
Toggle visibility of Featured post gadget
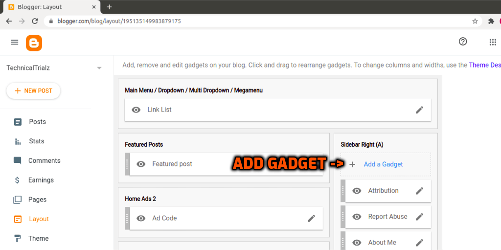[x=141, y=164]
